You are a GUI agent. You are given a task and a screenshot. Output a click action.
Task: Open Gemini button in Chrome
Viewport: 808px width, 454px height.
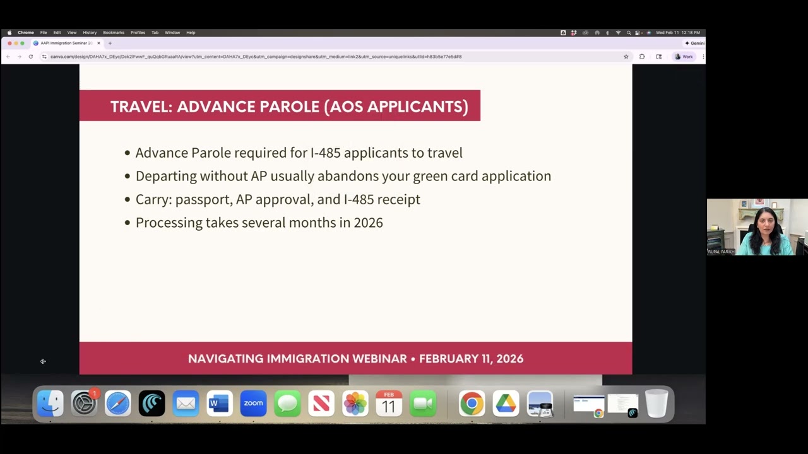coord(694,44)
